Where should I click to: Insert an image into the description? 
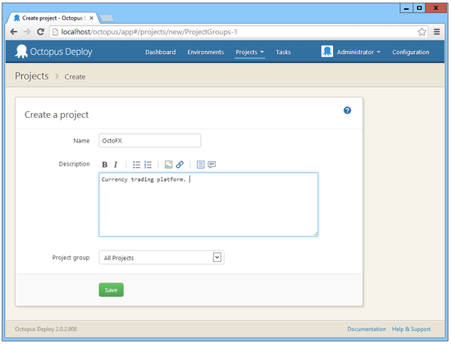click(168, 165)
